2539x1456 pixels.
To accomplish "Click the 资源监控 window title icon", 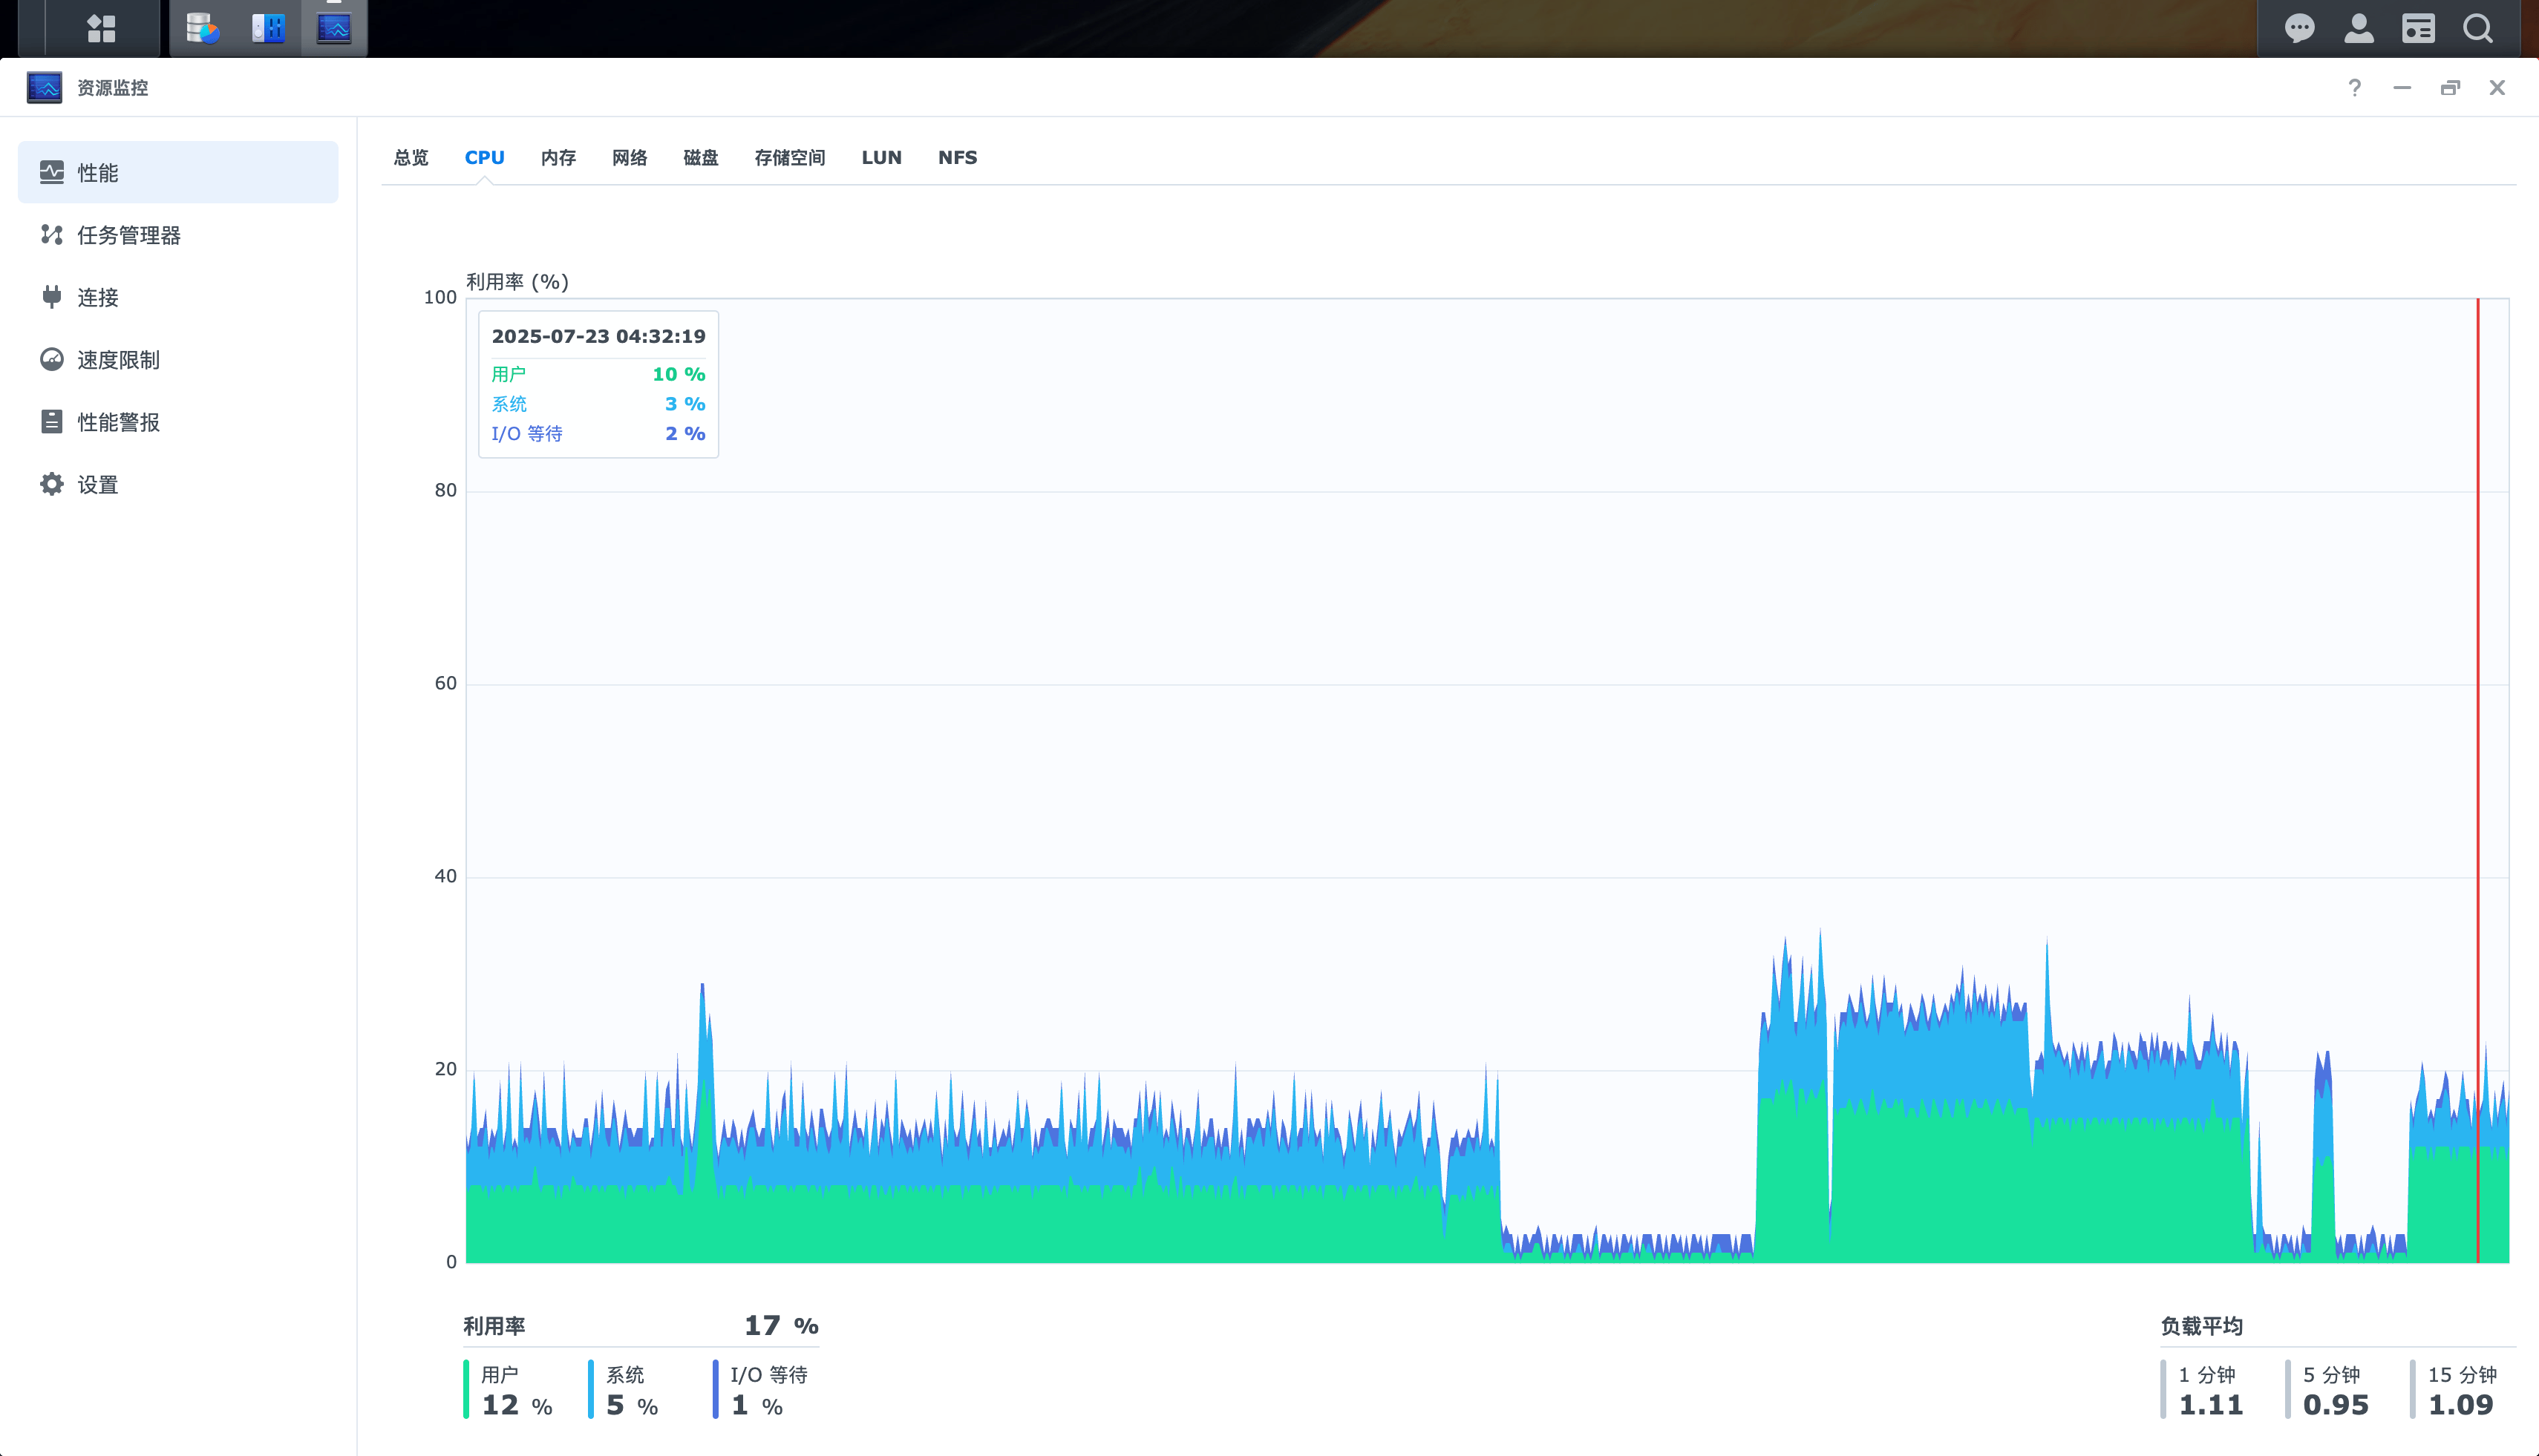I will (44, 87).
